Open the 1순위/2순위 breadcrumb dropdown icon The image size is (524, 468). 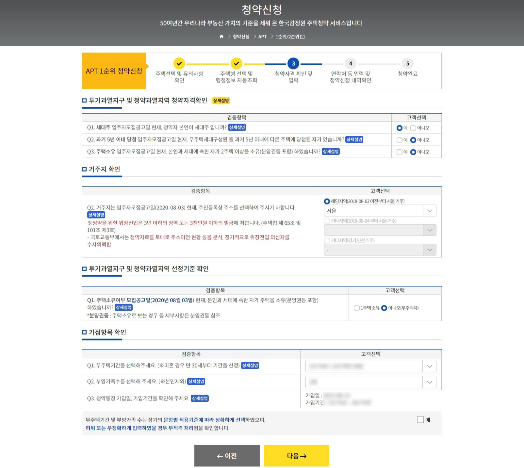tap(303, 37)
